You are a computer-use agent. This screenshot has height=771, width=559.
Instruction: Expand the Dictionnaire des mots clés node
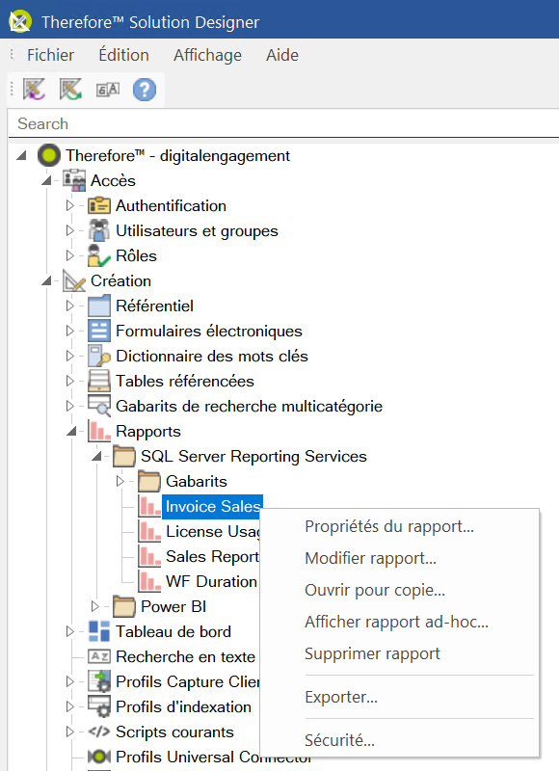point(69,356)
